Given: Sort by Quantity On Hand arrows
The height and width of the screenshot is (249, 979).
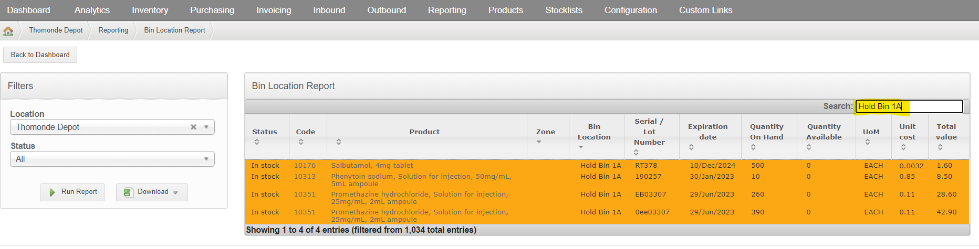Looking at the screenshot, I should (x=753, y=147).
